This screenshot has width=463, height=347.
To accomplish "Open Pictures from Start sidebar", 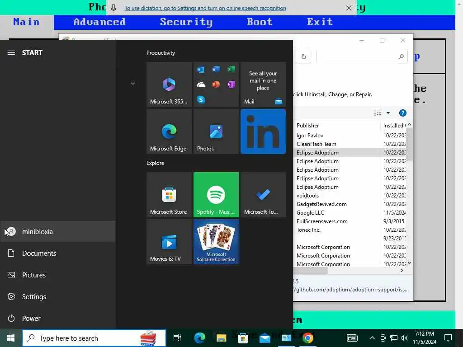I will point(58,275).
